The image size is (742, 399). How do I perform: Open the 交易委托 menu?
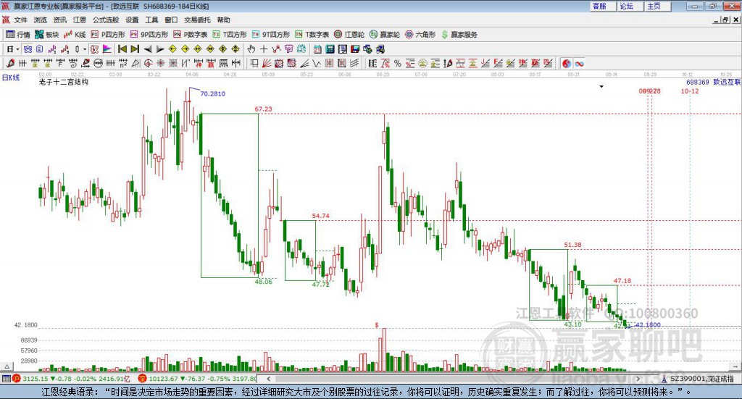click(x=197, y=20)
